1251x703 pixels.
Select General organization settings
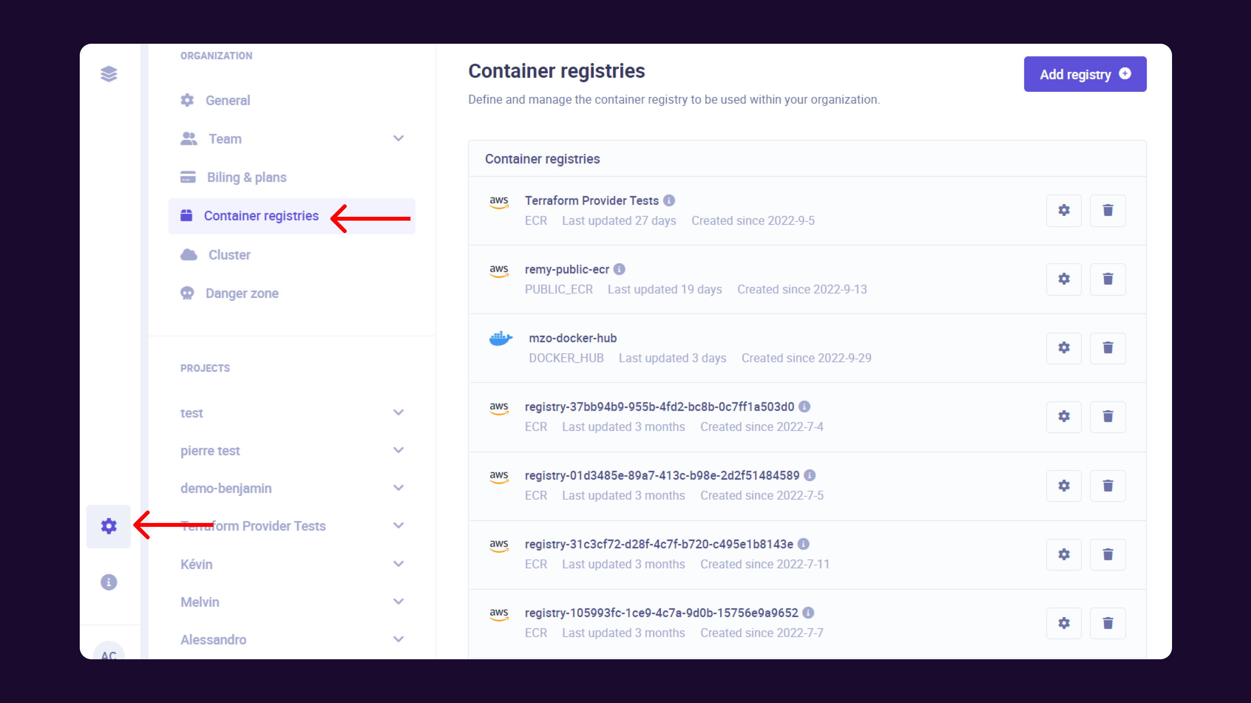coord(227,100)
